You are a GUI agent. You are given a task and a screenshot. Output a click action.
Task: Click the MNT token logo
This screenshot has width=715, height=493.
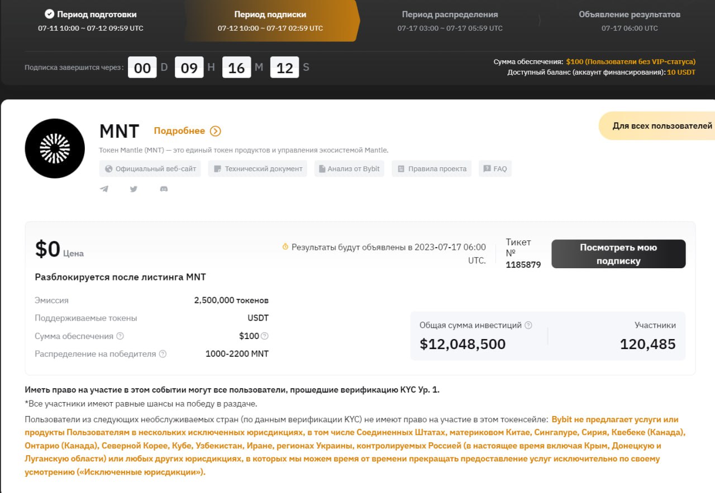click(x=55, y=148)
